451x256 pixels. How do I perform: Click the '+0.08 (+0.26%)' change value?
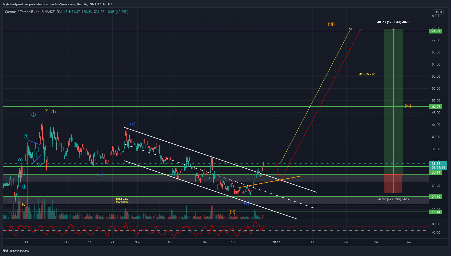[117, 12]
